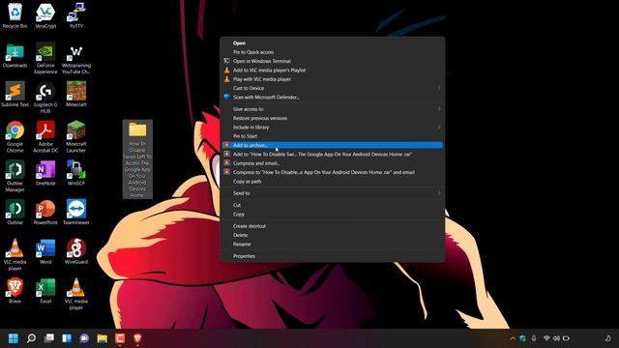Open the Recycle Bin desktop icon
This screenshot has width=619, height=348.
pyautogui.click(x=15, y=15)
